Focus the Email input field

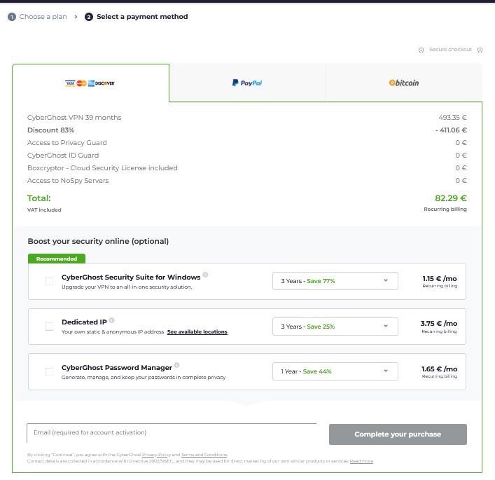(x=172, y=433)
